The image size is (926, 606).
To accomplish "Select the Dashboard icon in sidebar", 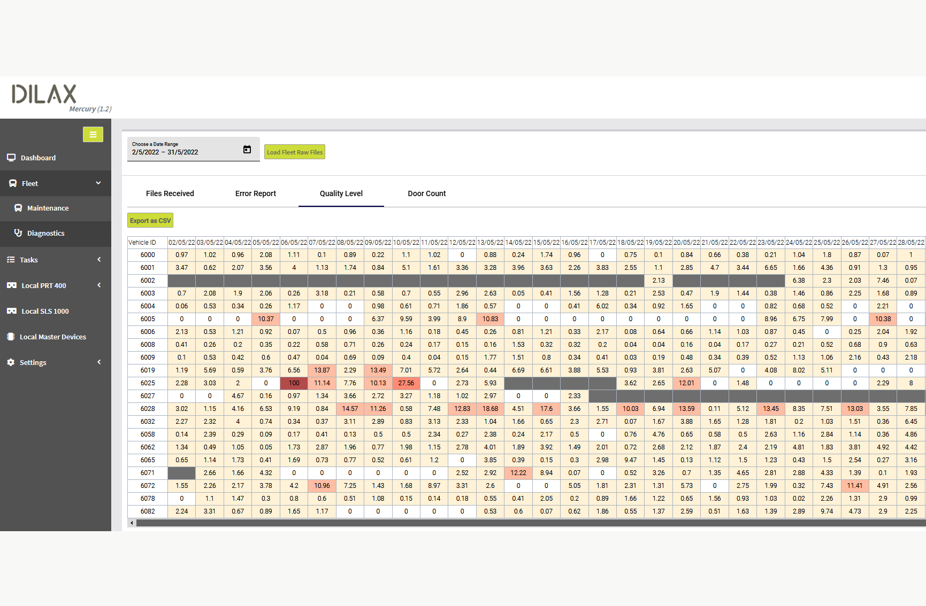I will [12, 157].
